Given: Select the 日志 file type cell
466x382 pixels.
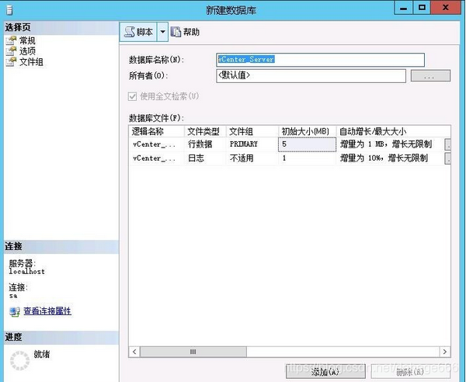Looking at the screenshot, I should coord(205,158).
